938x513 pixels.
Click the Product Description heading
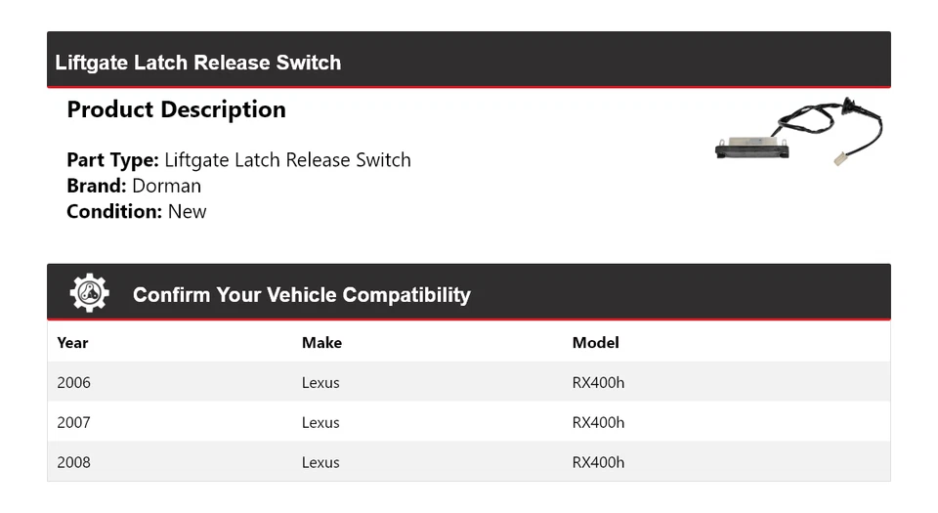(176, 109)
